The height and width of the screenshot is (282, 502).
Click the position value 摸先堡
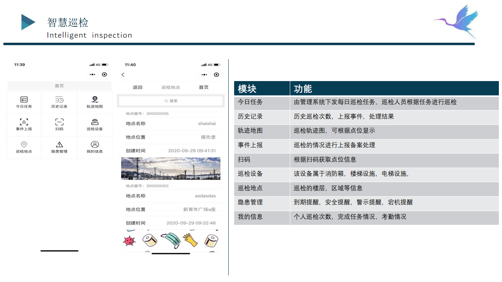pyautogui.click(x=208, y=137)
